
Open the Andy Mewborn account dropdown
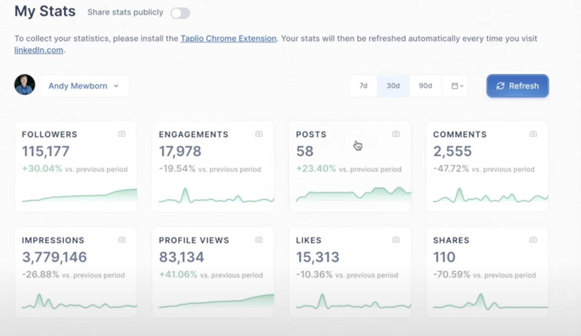click(x=84, y=86)
